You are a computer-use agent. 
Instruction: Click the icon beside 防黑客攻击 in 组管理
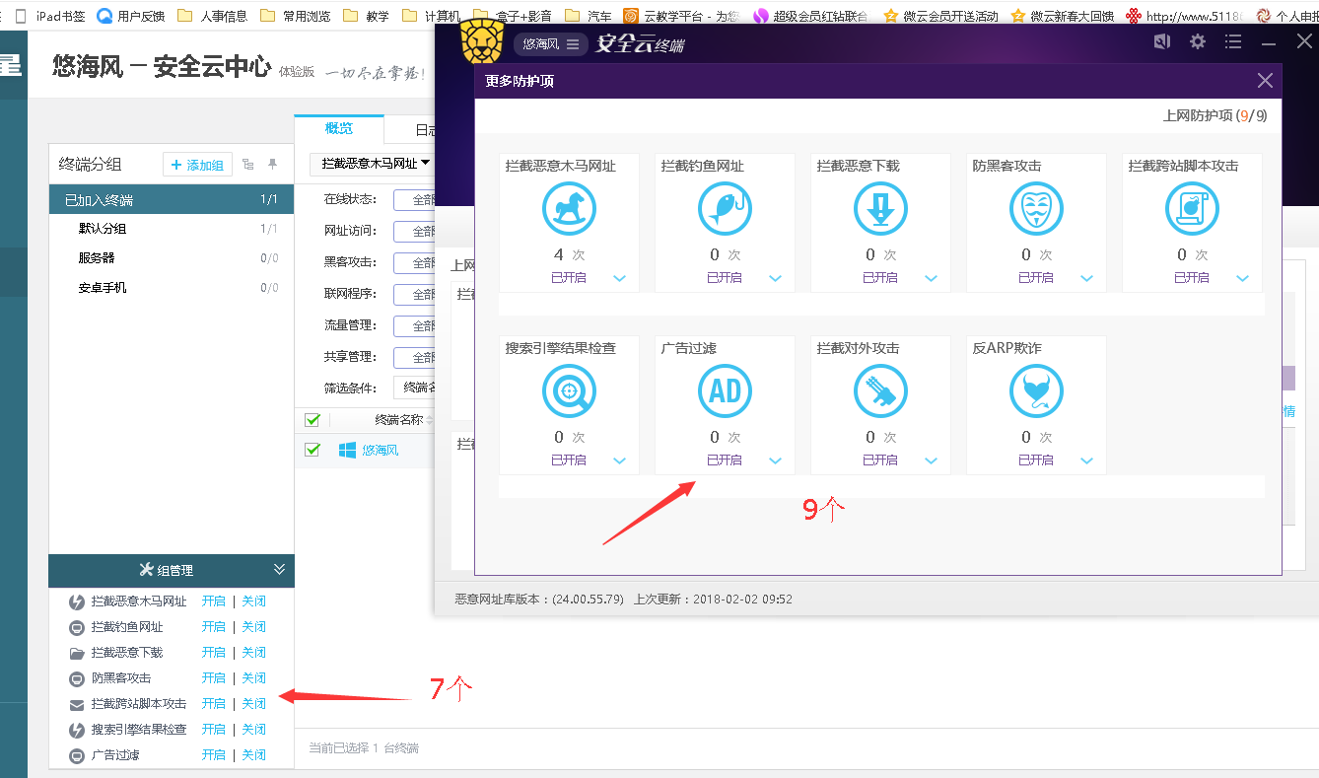(76, 678)
